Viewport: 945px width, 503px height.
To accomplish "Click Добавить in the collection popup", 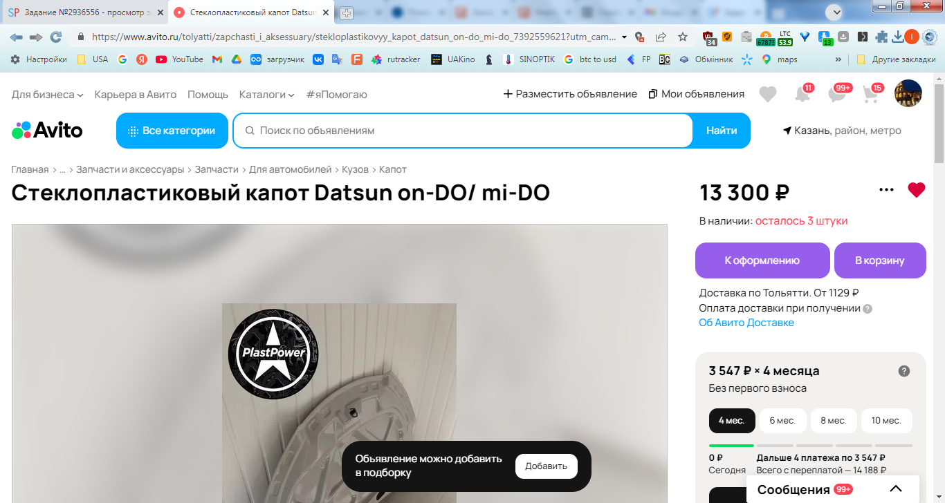I will tap(547, 466).
